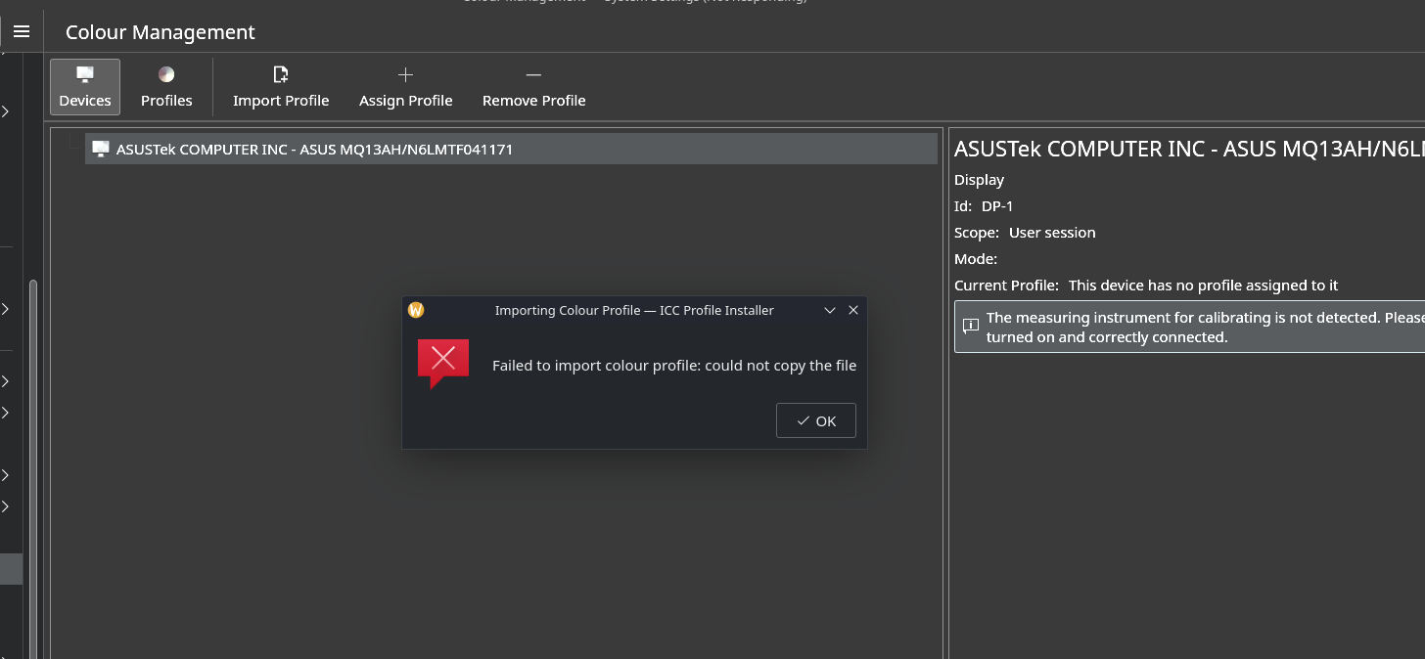Viewport: 1425px width, 659px height.
Task: Click the 'Failed to import colour profile' message
Action: click(674, 366)
